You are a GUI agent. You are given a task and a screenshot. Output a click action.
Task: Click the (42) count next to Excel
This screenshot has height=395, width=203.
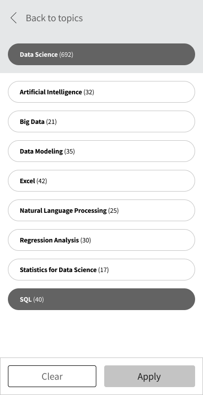coord(42,181)
